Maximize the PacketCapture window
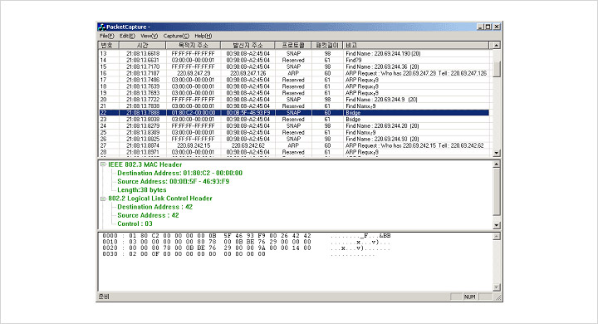 point(488,27)
